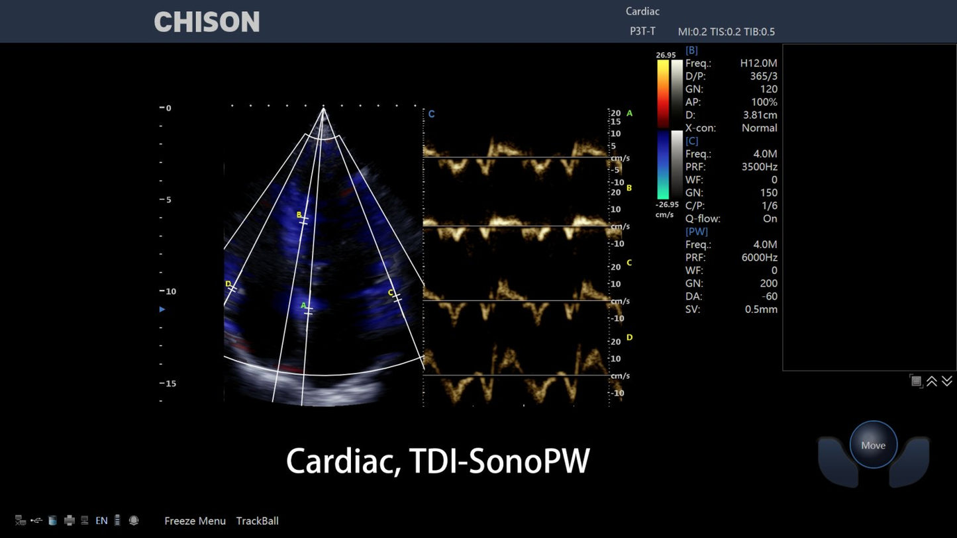
Task: Click the 26.95 color scale maximum label
Action: point(666,55)
